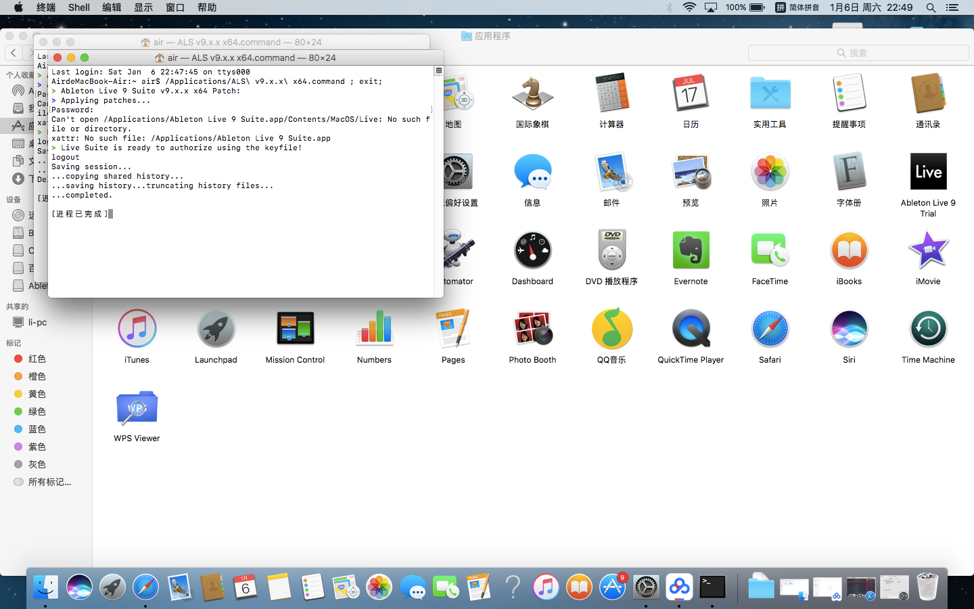Screen dimensions: 974x609
Task: Select the 照片 photos app in Finder window
Action: (x=770, y=173)
